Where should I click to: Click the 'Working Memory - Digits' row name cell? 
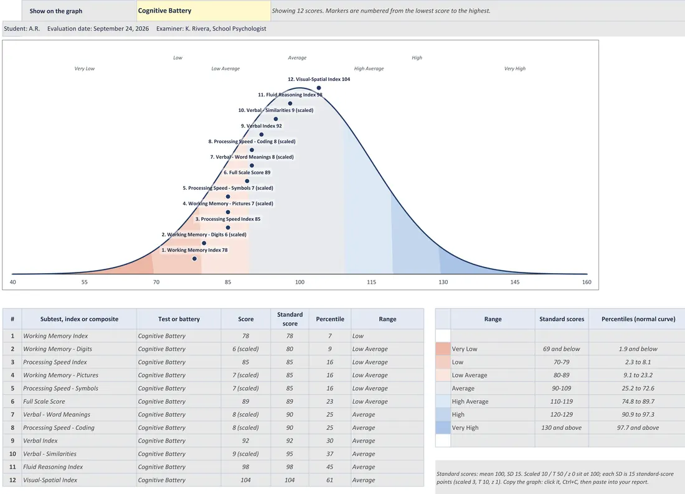79,348
